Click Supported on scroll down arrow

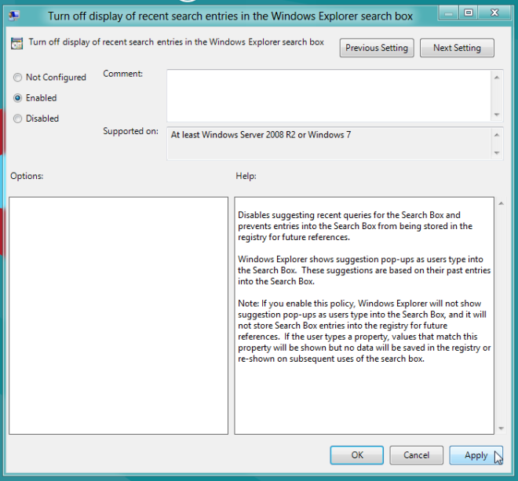click(x=497, y=153)
